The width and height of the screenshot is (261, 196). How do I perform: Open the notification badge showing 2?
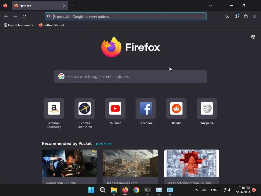tap(254, 190)
